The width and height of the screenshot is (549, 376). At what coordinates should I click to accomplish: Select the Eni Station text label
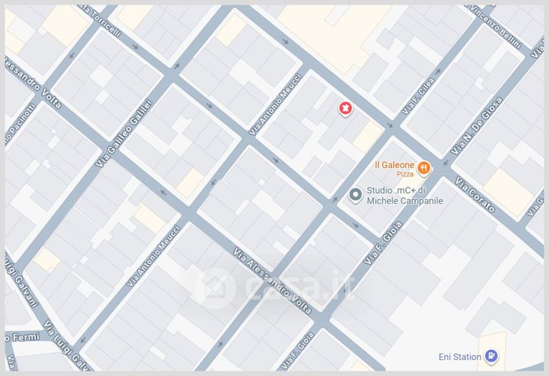tap(459, 357)
